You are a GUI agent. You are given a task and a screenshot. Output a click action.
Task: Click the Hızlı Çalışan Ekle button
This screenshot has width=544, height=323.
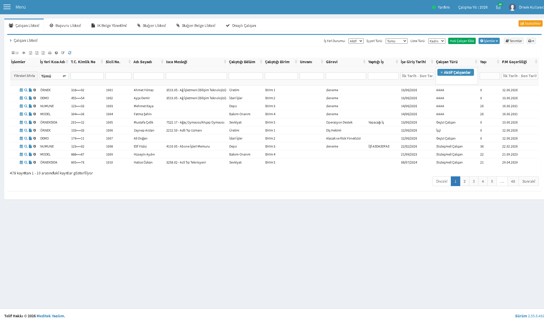pyautogui.click(x=462, y=41)
